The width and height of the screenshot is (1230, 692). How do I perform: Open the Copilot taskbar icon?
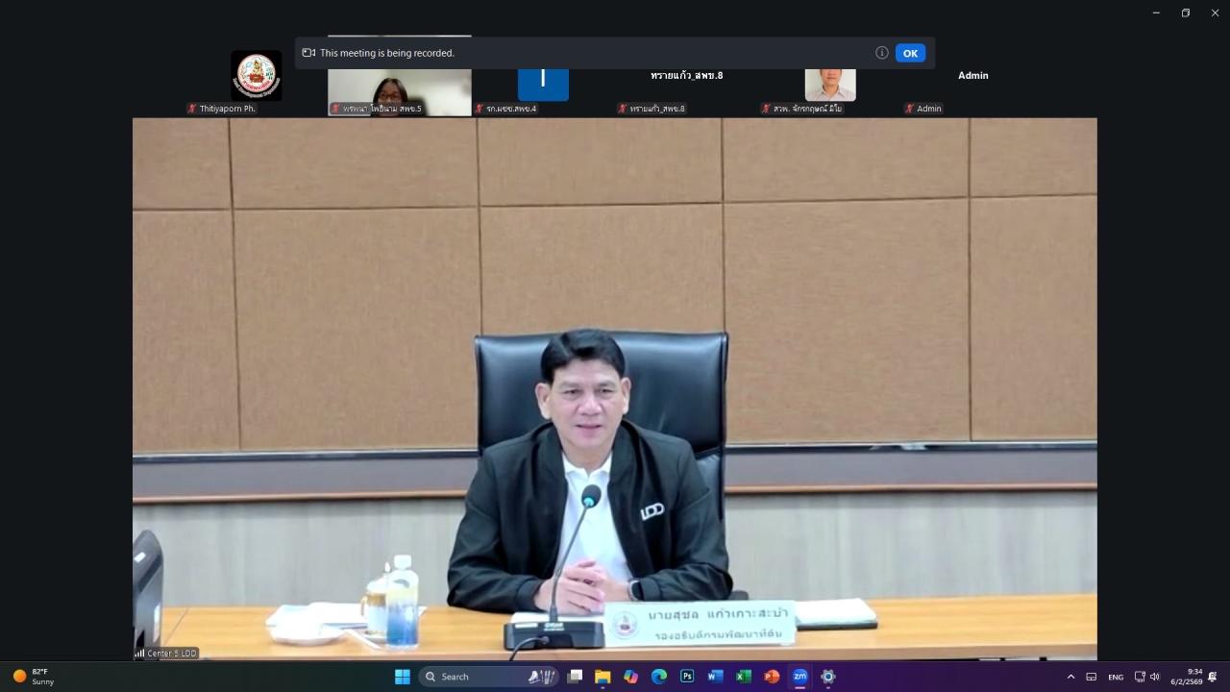(630, 677)
